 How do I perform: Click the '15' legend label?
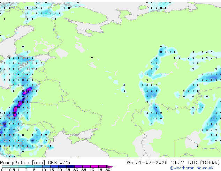point(52,170)
